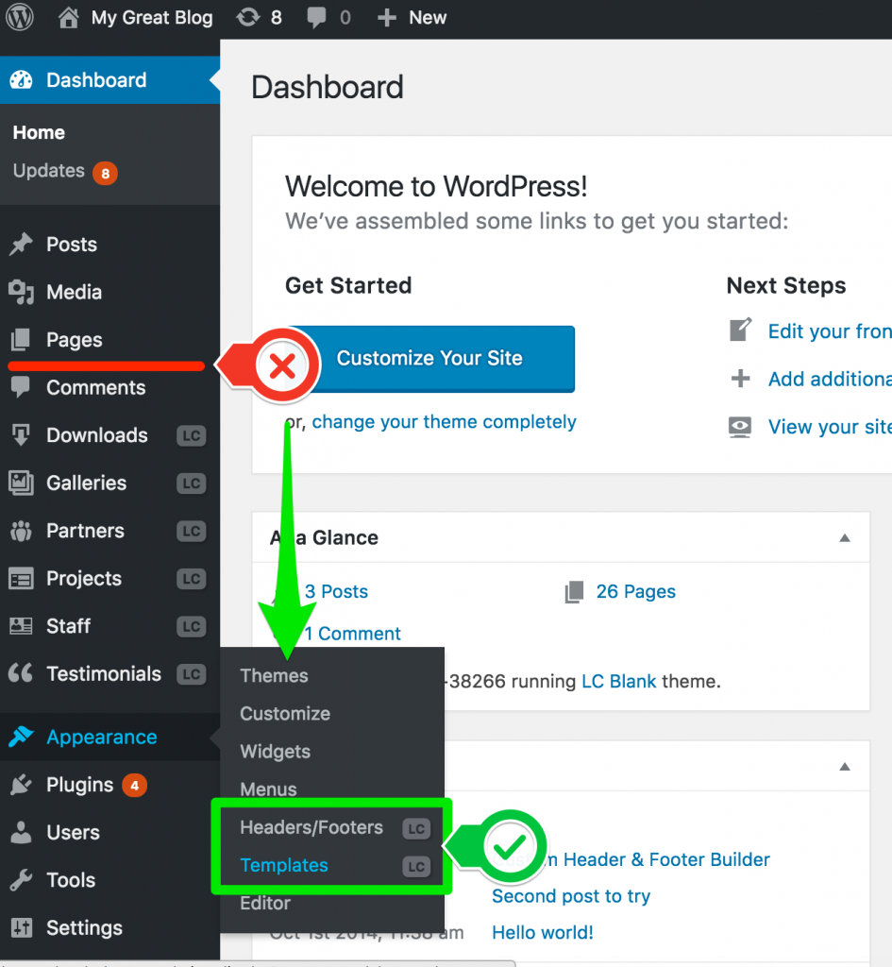Open the Hello world! post link
The width and height of the screenshot is (892, 967).
tap(543, 932)
